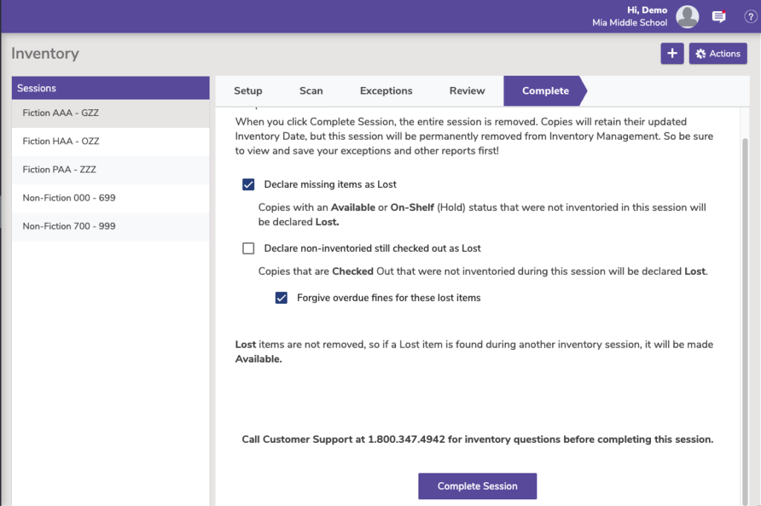Uncheck Forgive overdue fines for lost items
Image resolution: width=761 pixels, height=506 pixels.
pos(281,298)
